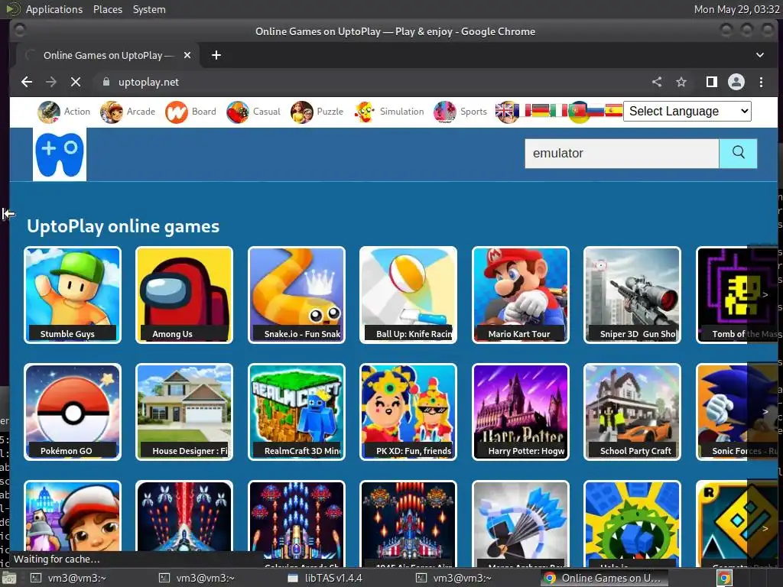783x587 pixels.
Task: Open the Pokémon GO game
Action: click(73, 412)
